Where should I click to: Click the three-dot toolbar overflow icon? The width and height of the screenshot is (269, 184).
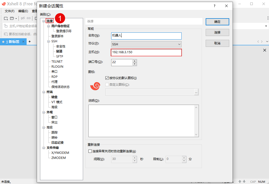point(268,18)
